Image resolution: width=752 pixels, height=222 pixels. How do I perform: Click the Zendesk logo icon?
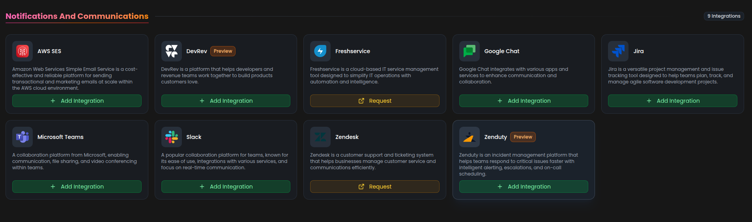pos(320,137)
